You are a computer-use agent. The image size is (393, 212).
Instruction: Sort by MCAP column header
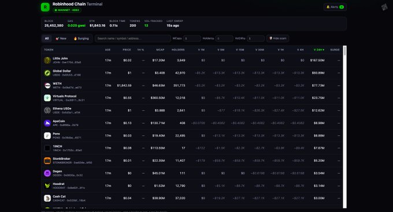click(x=160, y=50)
